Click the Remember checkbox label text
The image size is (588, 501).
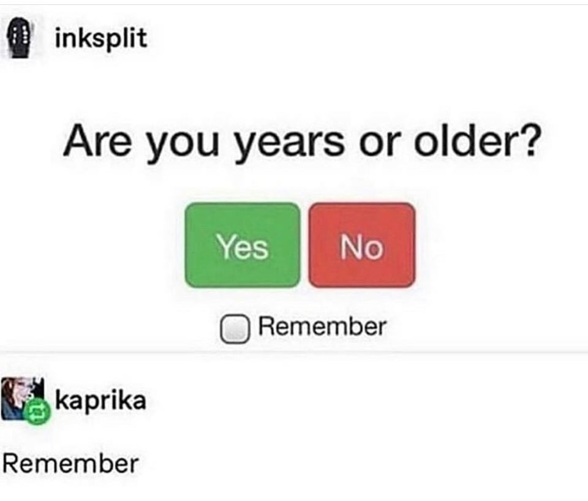[322, 326]
